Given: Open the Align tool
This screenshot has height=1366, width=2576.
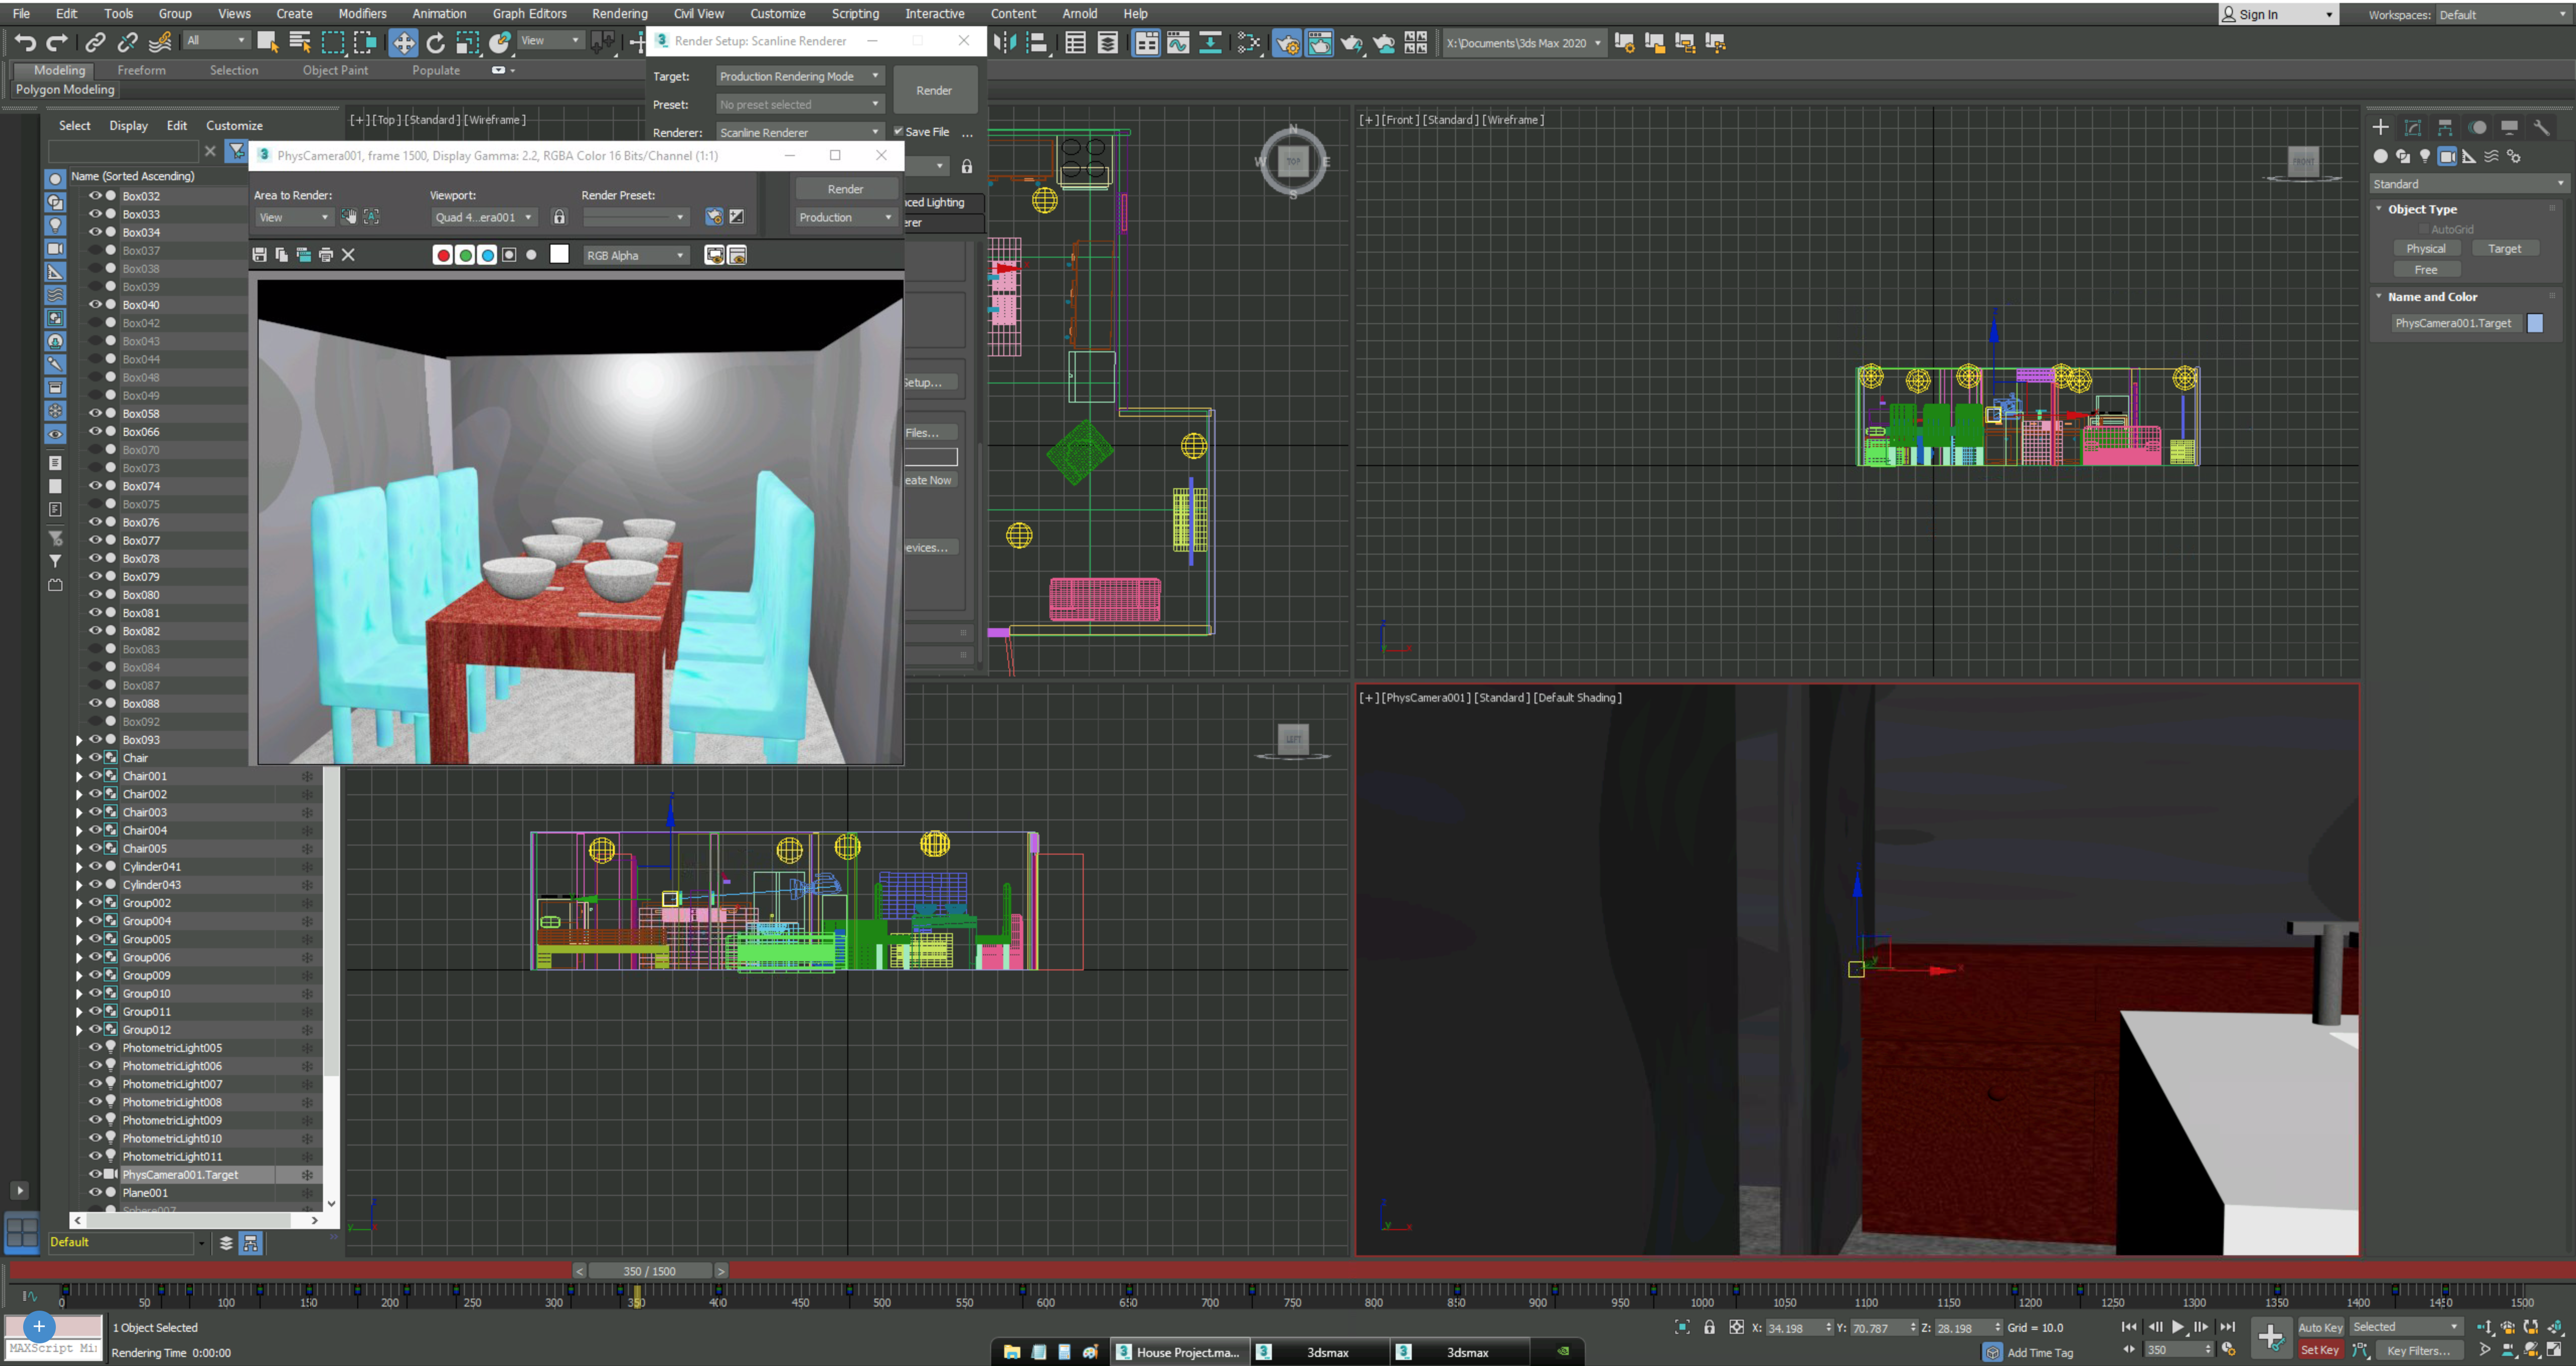Looking at the screenshot, I should click(x=1038, y=42).
